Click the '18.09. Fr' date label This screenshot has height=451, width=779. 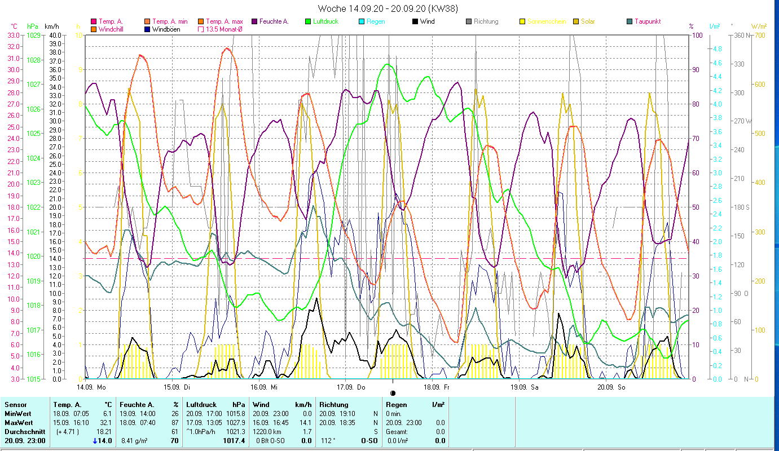point(437,387)
